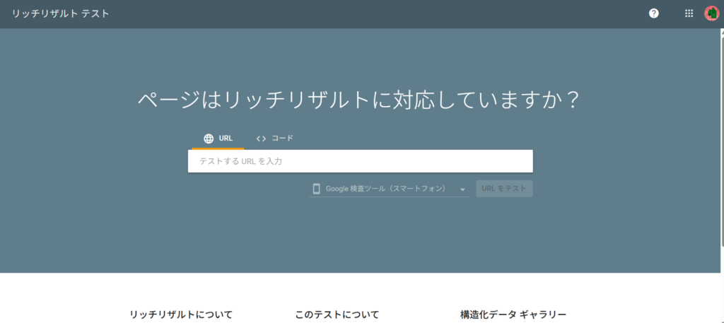Click the 構造化データ ギャラリー heading
This screenshot has height=323, width=724.
tap(513, 315)
